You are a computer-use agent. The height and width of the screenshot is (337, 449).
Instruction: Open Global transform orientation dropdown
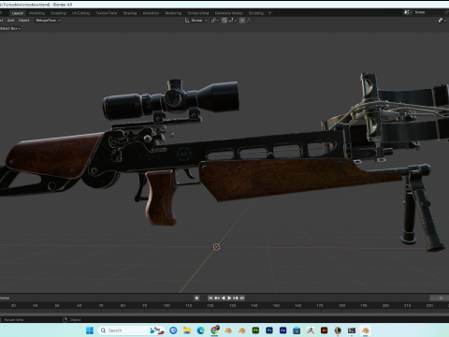196,21
